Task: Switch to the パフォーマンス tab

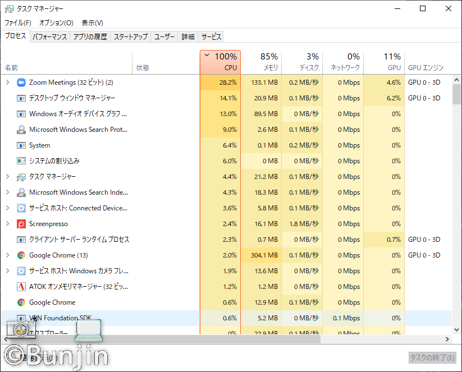Action: tap(50, 37)
